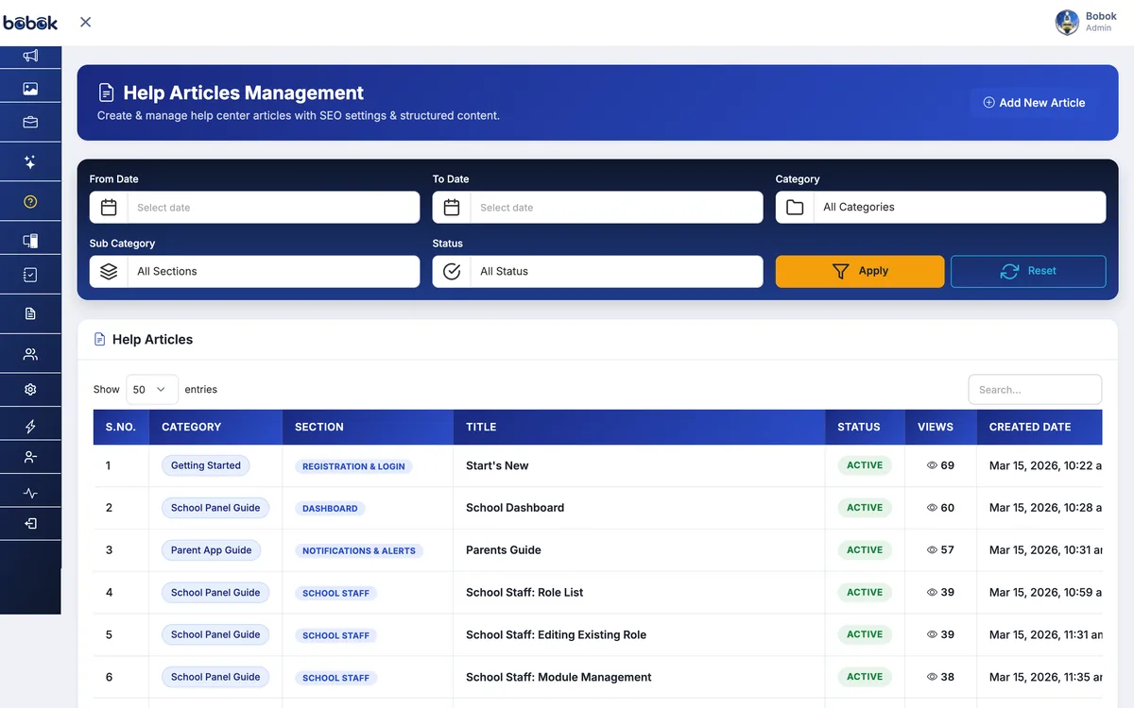Image resolution: width=1134 pixels, height=708 pixels.
Task: Click the Getting Started category tag
Action: click(x=206, y=465)
